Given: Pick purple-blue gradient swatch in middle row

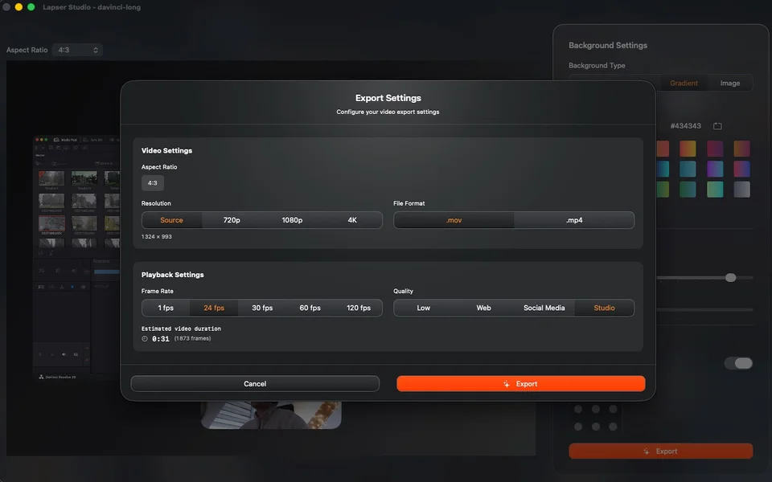Looking at the screenshot, I should tap(715, 169).
